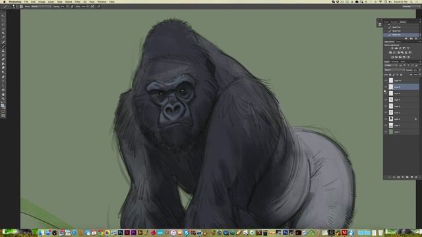Select the Crop tool
Image resolution: width=422 pixels, height=237 pixels.
pos(3,34)
